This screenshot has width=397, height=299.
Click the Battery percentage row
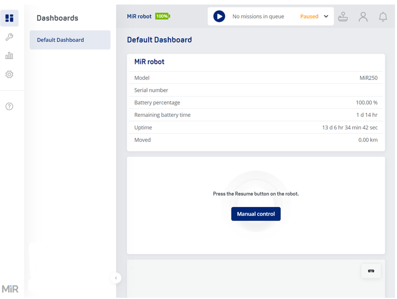coord(256,102)
